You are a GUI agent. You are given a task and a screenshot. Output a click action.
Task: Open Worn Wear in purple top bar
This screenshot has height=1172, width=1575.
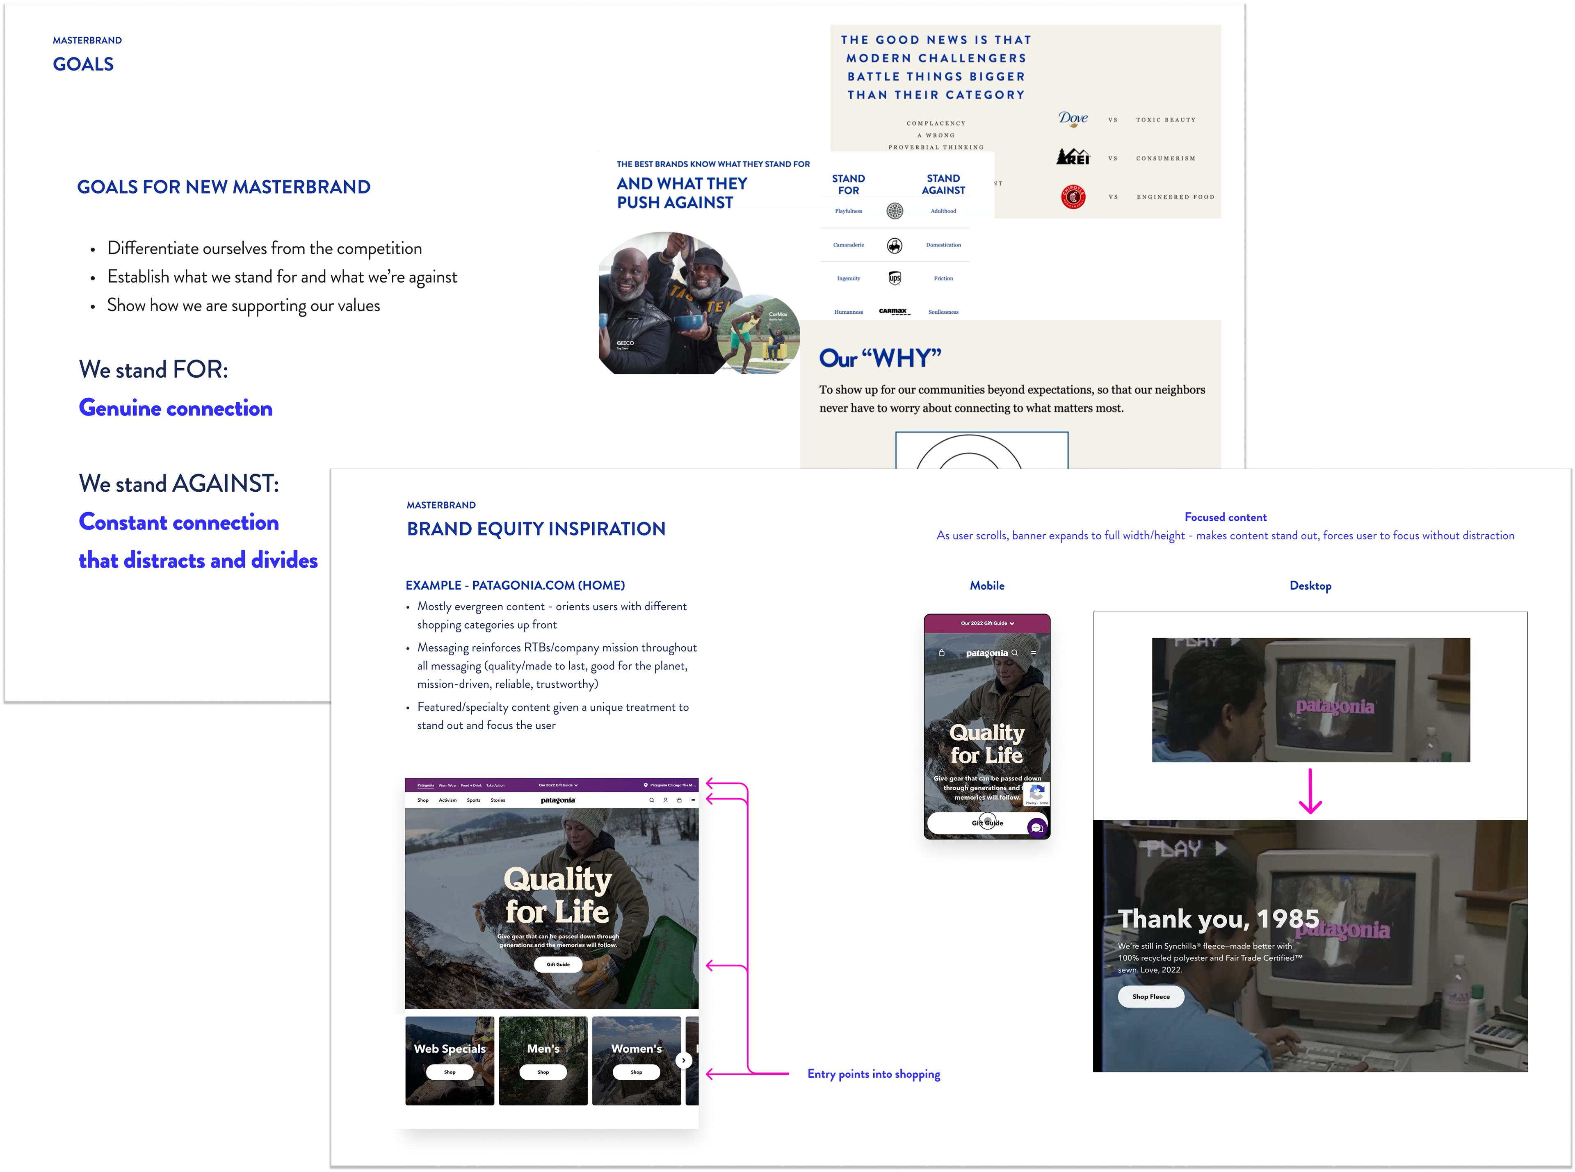(x=447, y=785)
